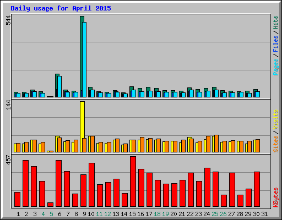
Task: Click the red KBytes bar for day 6
Action: point(58,184)
